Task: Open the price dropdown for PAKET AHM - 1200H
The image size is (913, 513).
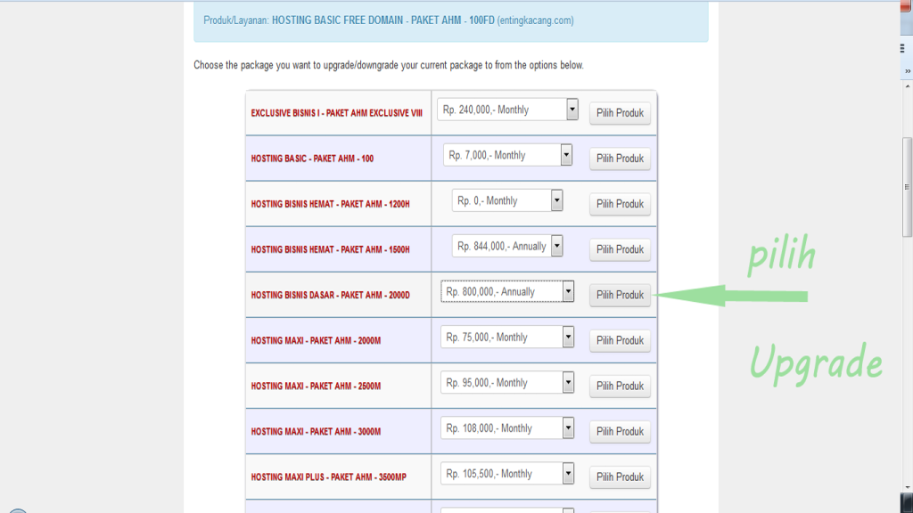Action: point(558,199)
